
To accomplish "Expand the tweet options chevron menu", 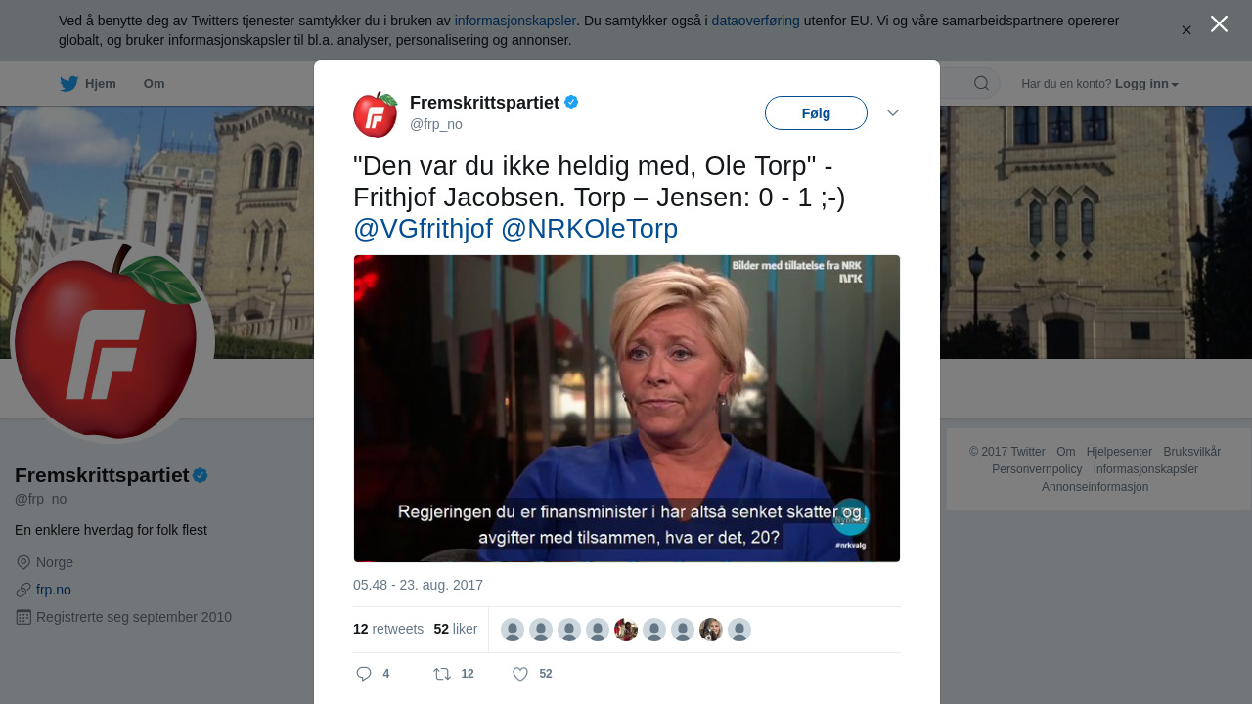I will click(x=892, y=113).
